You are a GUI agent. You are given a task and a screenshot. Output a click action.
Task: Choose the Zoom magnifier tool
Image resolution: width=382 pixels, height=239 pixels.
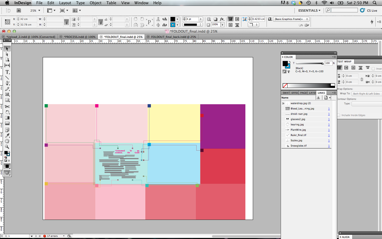click(x=7, y=147)
